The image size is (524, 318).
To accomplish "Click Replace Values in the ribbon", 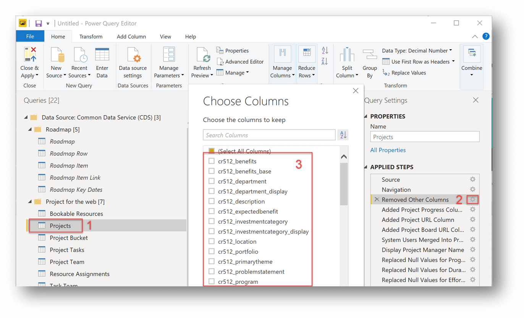I will tap(404, 73).
